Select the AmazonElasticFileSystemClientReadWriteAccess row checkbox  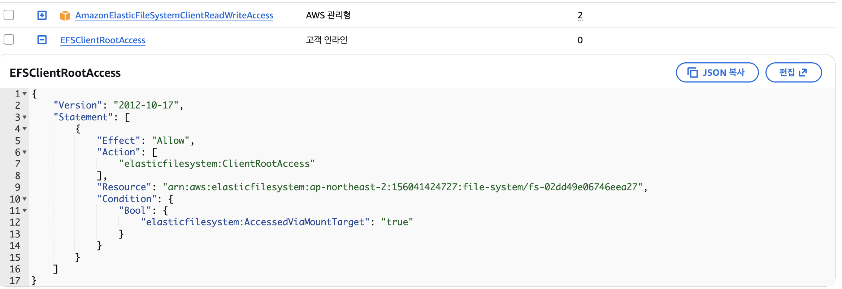(x=9, y=15)
